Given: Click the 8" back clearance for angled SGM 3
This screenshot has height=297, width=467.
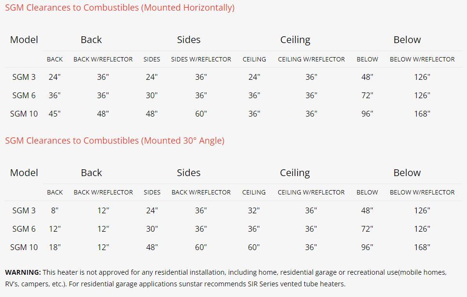Looking at the screenshot, I should [x=55, y=210].
